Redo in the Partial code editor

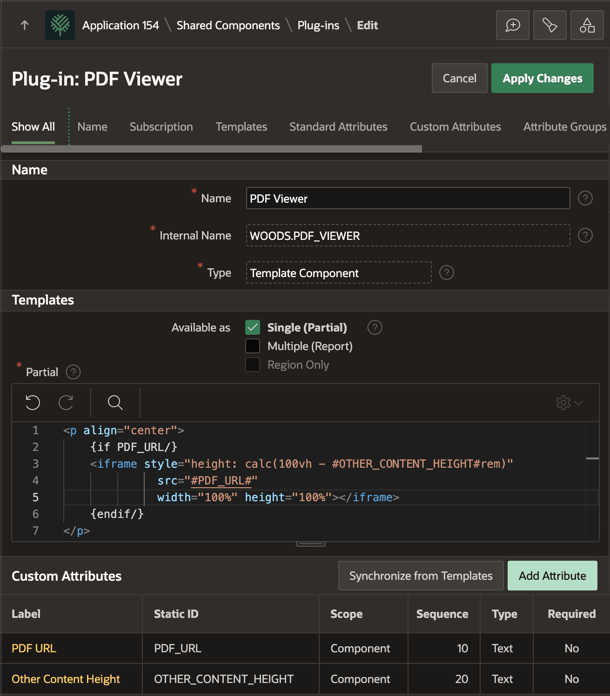[x=66, y=403]
